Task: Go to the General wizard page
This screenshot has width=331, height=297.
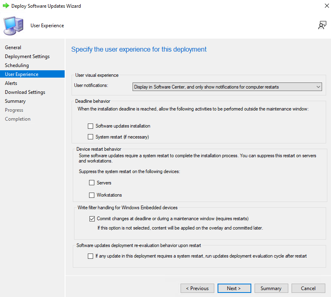Action: (13, 48)
